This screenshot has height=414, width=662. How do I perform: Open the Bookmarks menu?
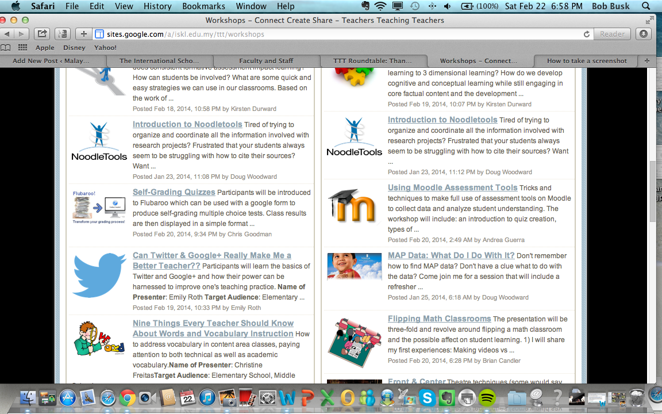coord(203,6)
